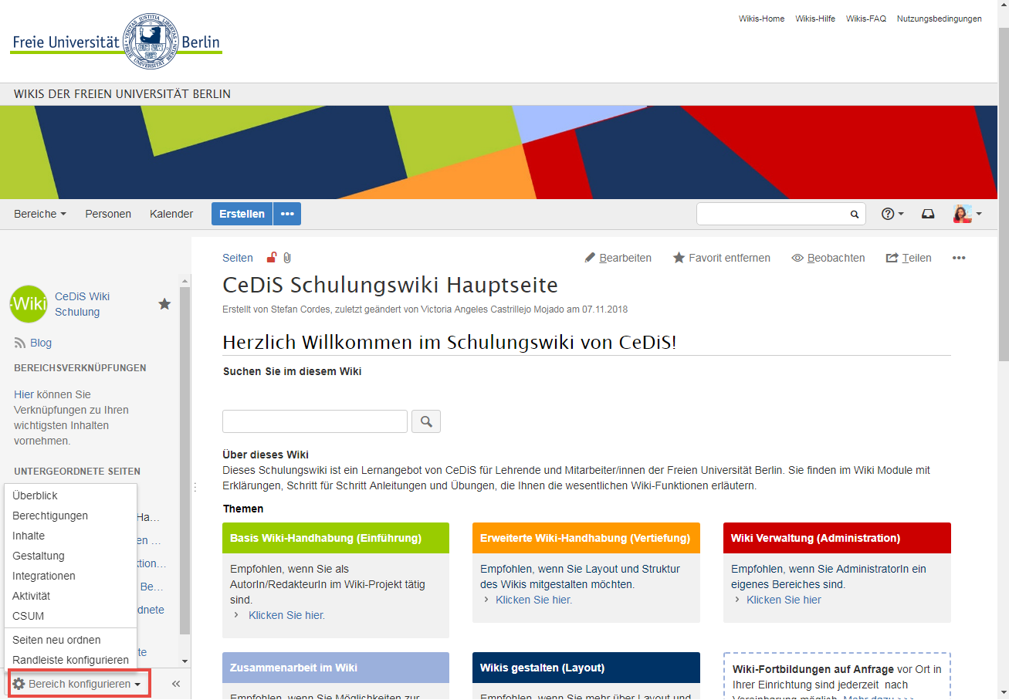Open the Wikis-FAQ link

tap(866, 19)
